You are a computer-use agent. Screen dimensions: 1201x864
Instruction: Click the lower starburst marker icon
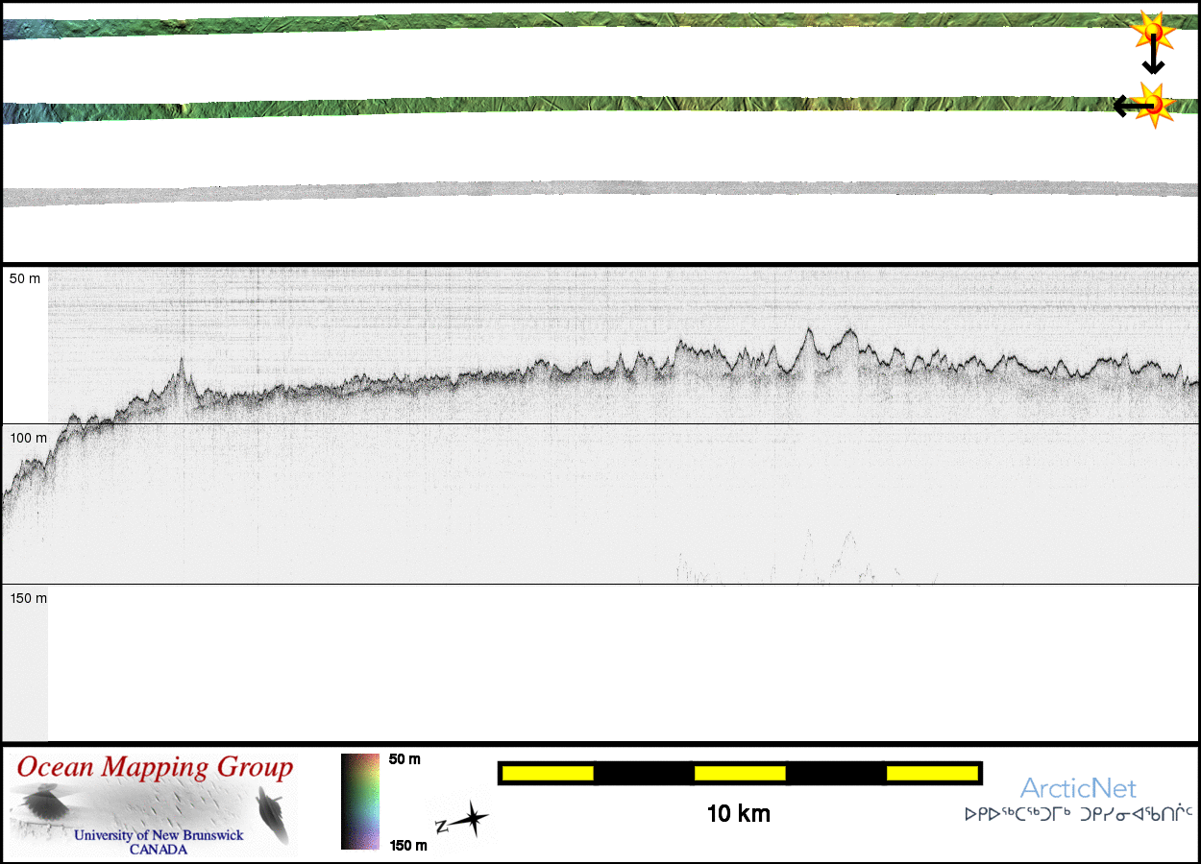[1155, 104]
